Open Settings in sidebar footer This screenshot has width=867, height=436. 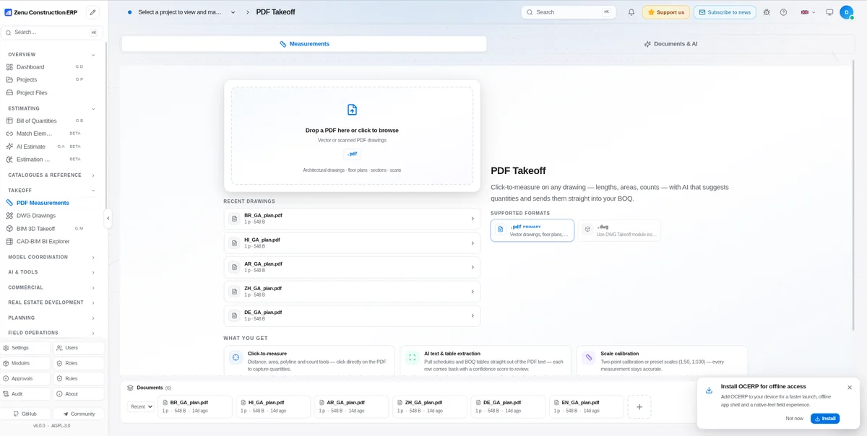click(x=26, y=348)
